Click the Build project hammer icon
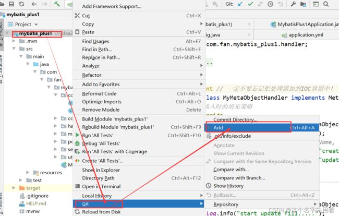 click(57, 4)
